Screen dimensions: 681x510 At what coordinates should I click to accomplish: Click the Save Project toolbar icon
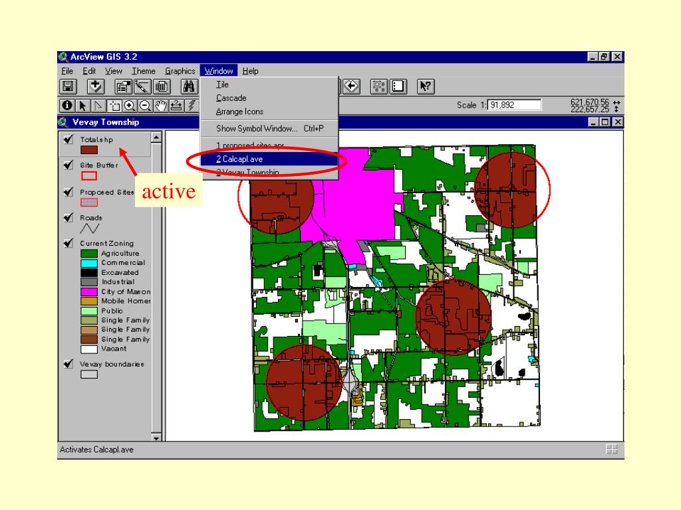pos(68,87)
